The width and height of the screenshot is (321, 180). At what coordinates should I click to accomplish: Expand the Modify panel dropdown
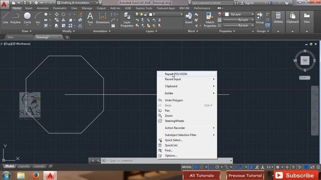[x=69, y=31]
